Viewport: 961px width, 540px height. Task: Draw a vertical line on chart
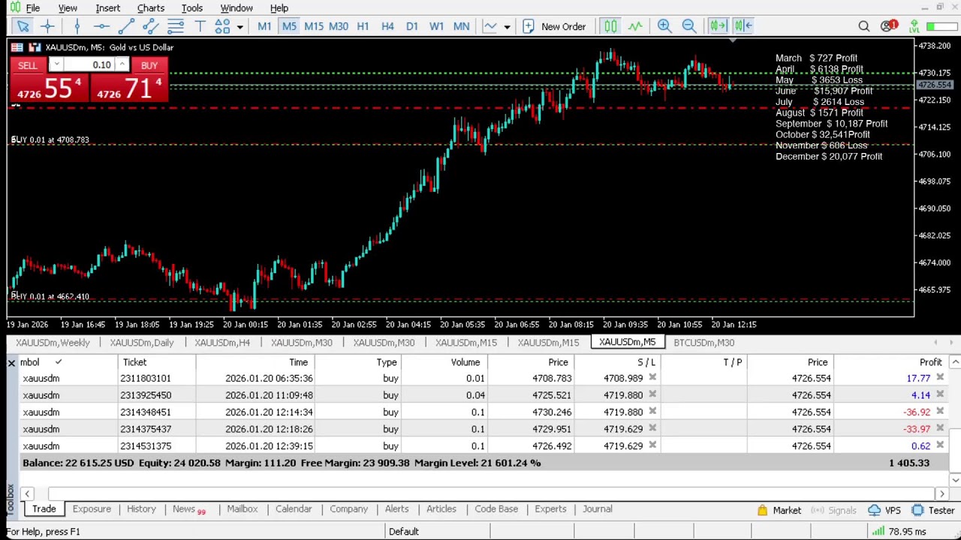coord(77,26)
